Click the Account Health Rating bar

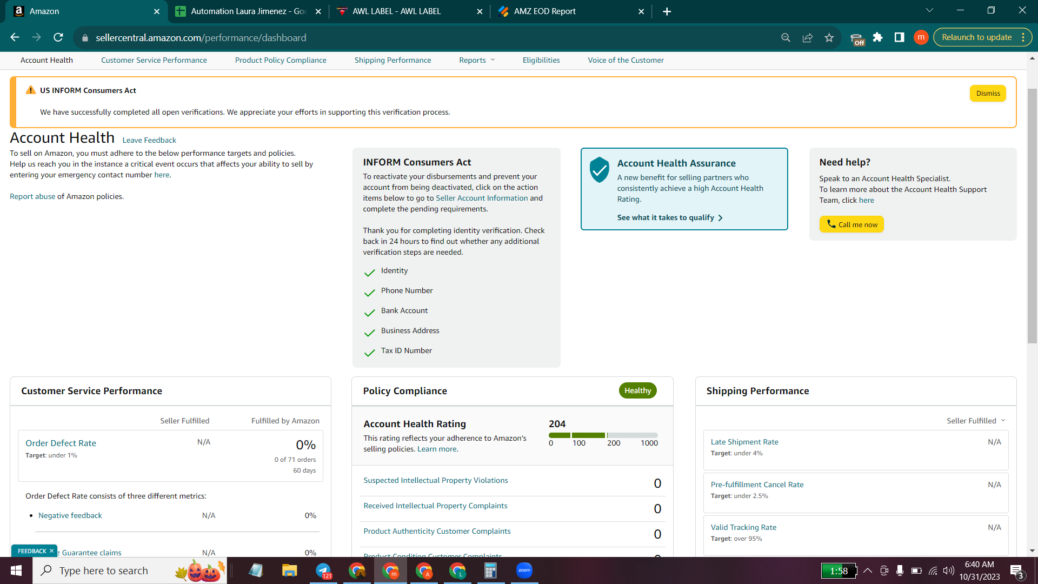click(603, 435)
